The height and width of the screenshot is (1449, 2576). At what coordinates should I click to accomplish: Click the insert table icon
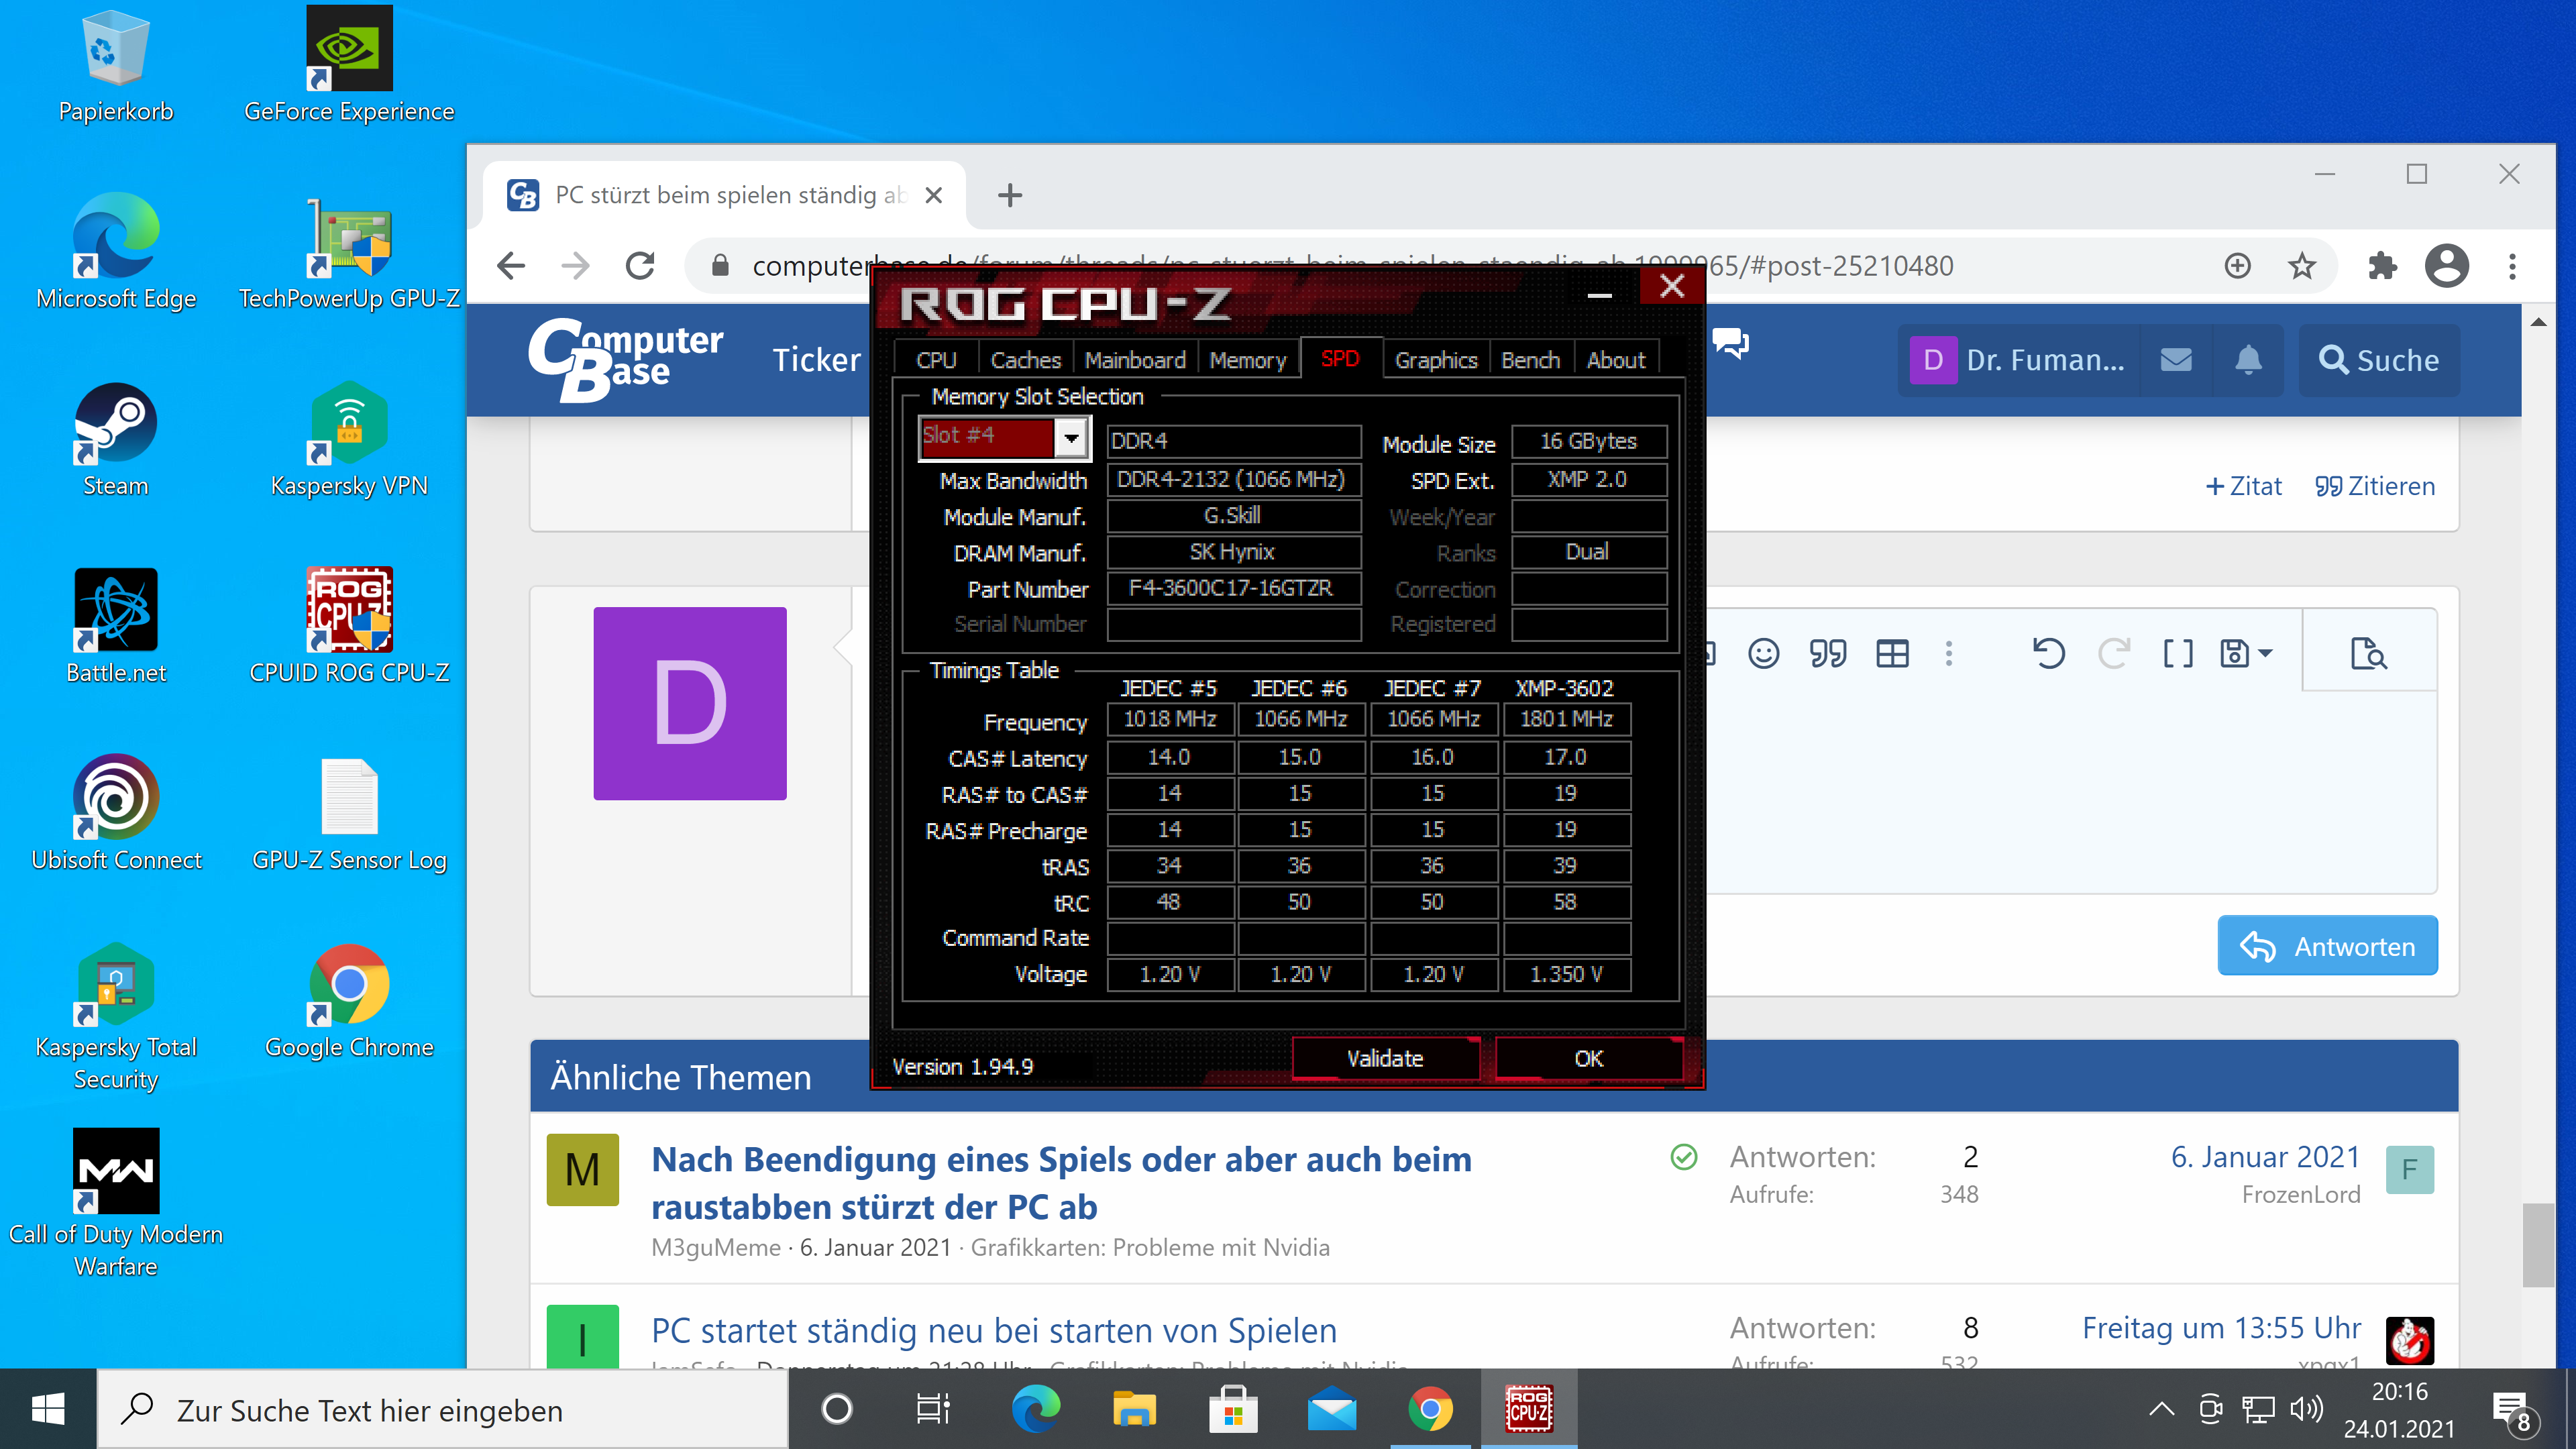tap(1892, 654)
